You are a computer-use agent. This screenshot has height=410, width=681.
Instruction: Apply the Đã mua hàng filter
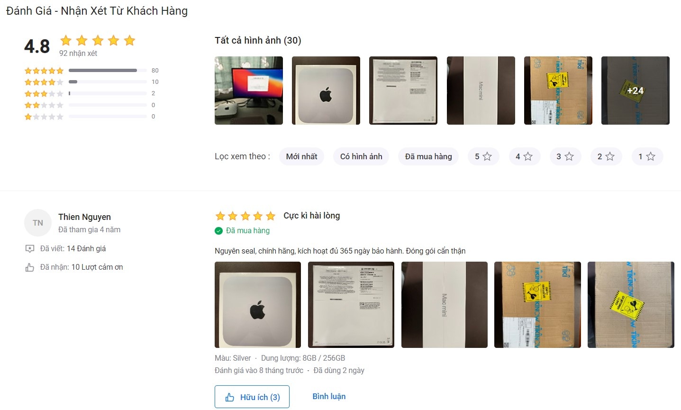tap(428, 156)
